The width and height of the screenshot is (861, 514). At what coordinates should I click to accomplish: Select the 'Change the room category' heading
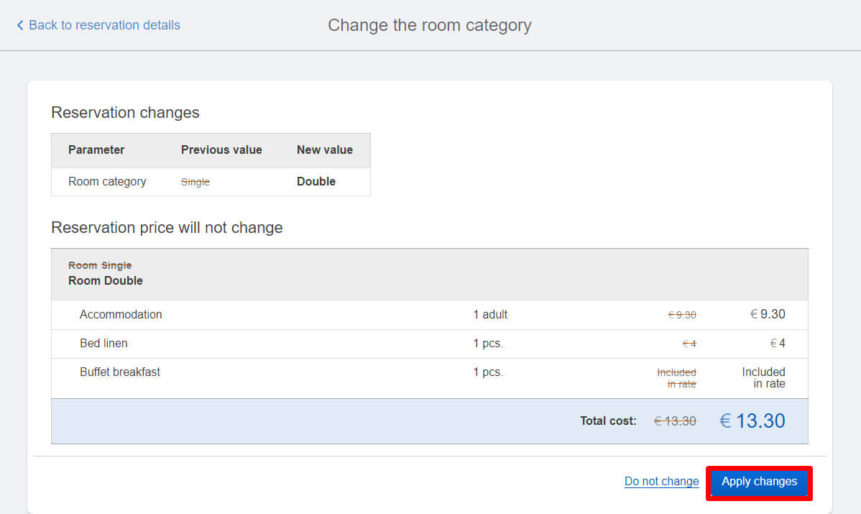coord(429,25)
